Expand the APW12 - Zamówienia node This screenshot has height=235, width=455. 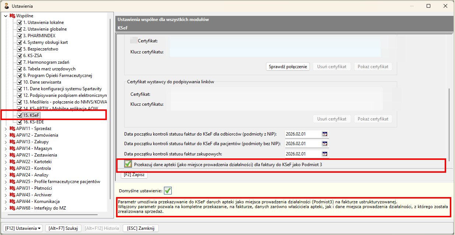[6, 135]
